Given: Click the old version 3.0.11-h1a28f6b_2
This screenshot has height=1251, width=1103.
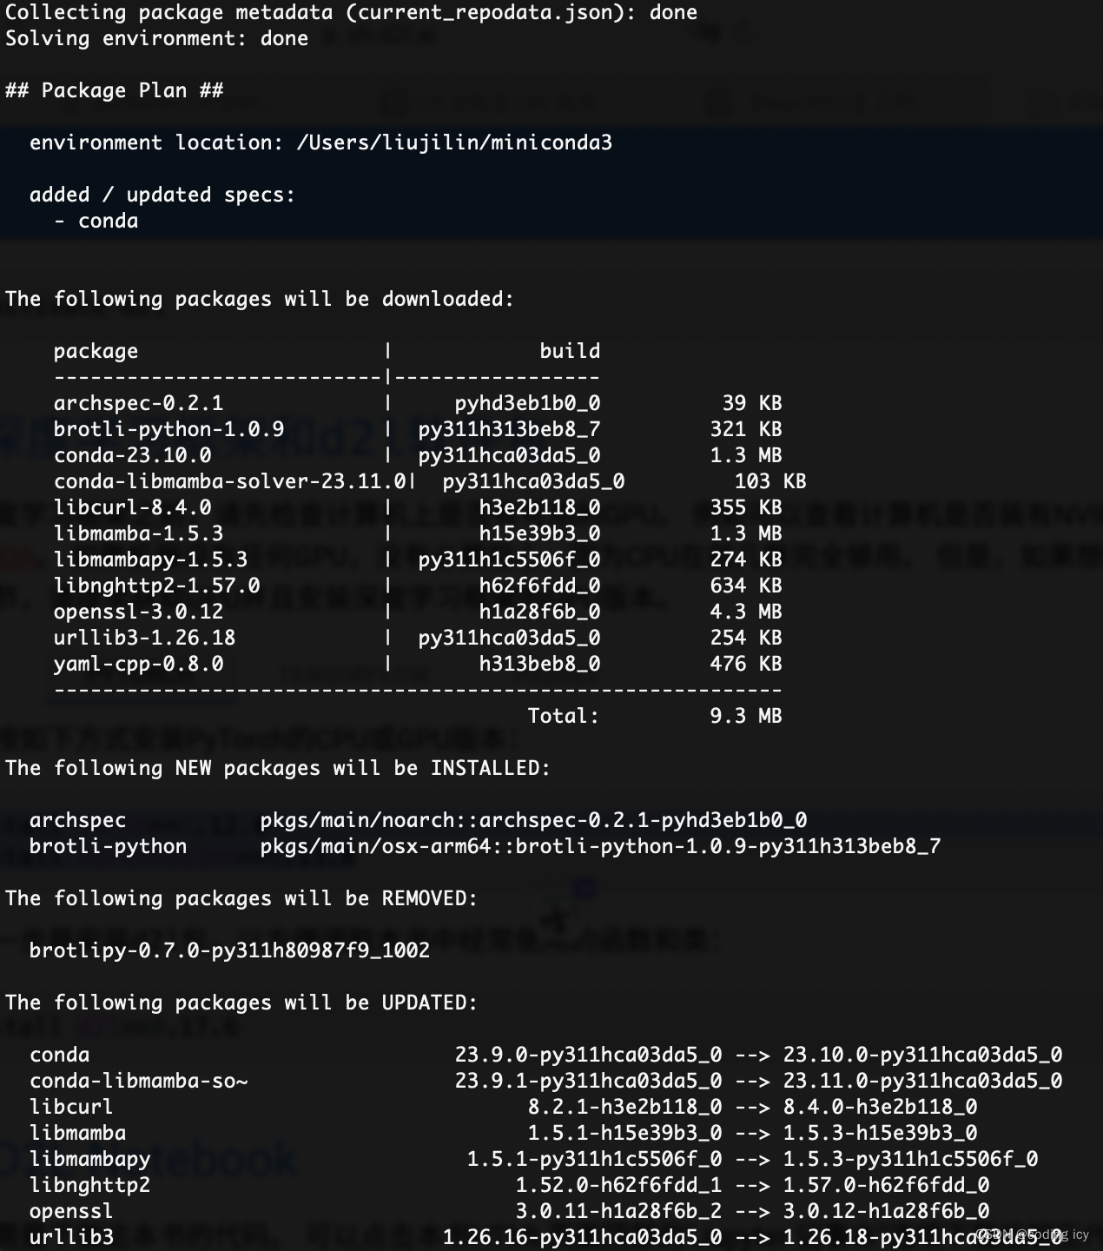Looking at the screenshot, I should (x=618, y=1212).
